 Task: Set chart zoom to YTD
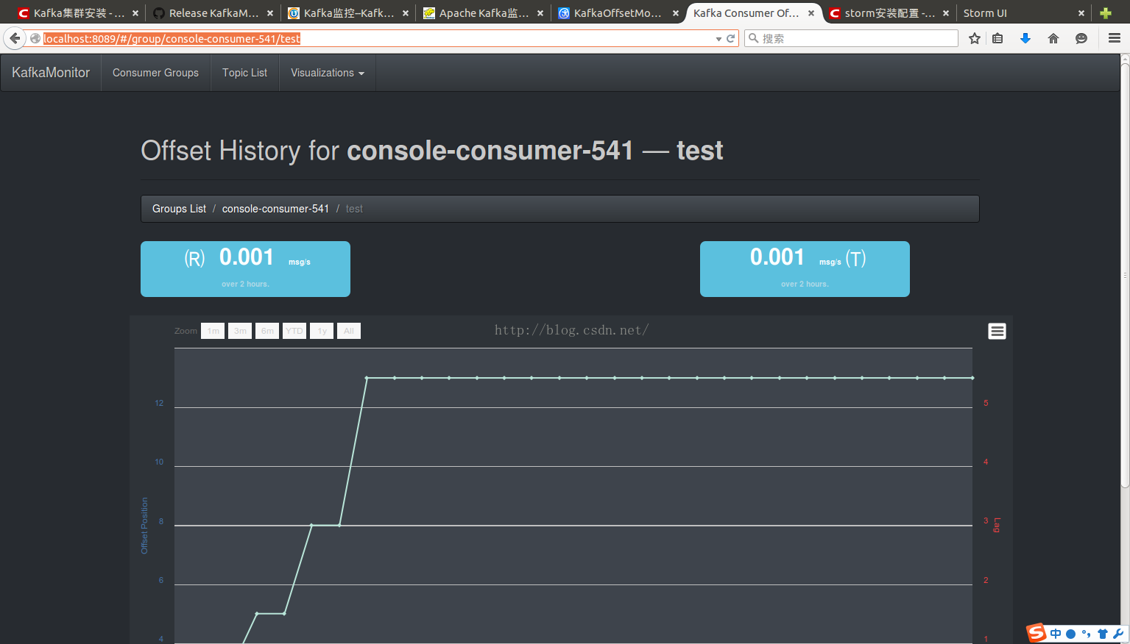[294, 331]
